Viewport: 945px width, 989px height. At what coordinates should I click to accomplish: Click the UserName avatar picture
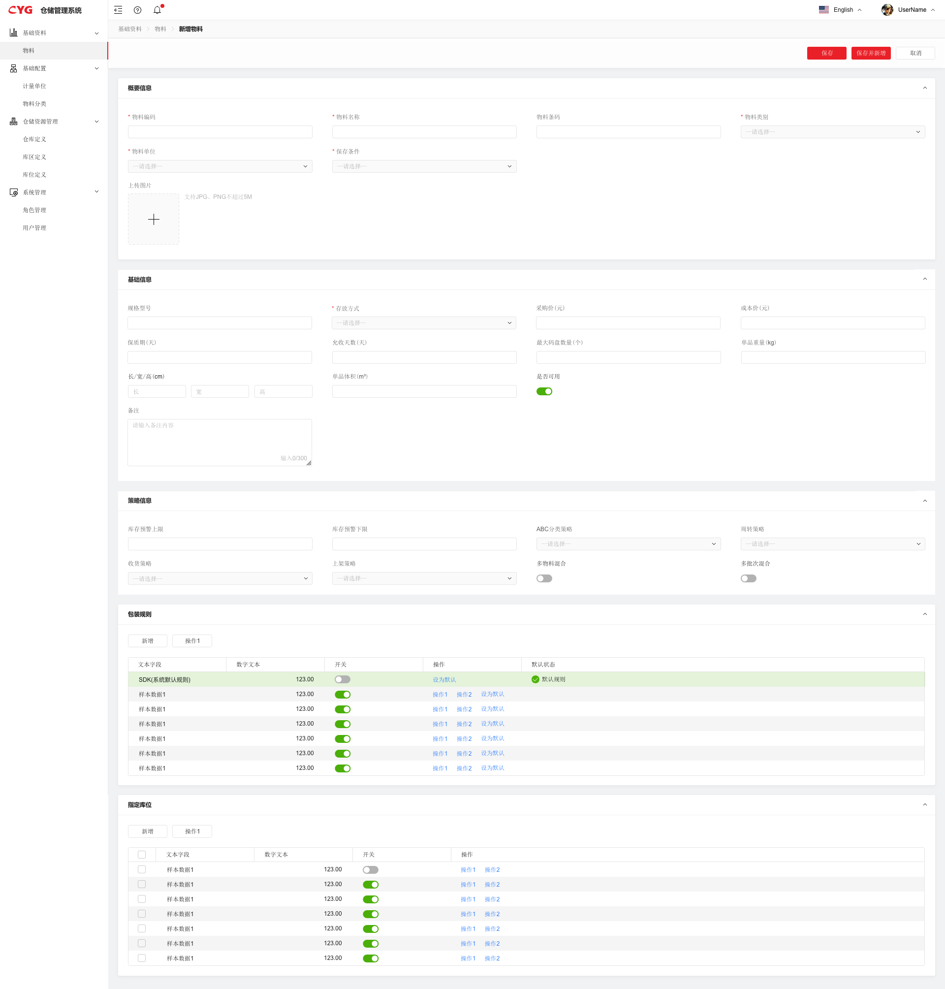[886, 9]
